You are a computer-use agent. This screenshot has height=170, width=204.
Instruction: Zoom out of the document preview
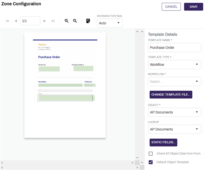[x=75, y=21]
